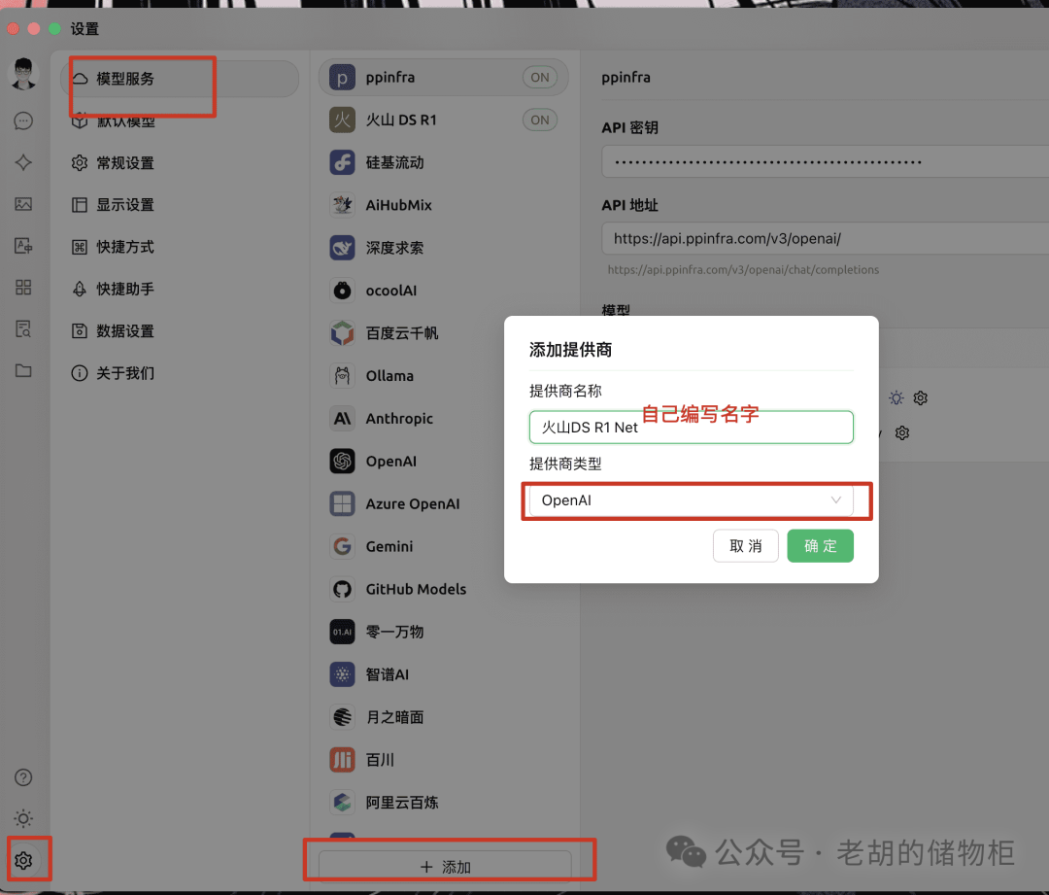Click 取消 to cancel adding provider

[x=745, y=545]
